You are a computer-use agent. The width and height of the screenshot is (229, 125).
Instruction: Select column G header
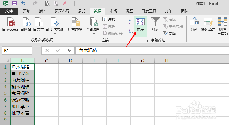click(143, 61)
